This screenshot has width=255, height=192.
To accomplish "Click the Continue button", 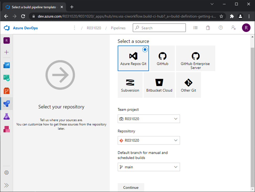I will coord(131,188).
